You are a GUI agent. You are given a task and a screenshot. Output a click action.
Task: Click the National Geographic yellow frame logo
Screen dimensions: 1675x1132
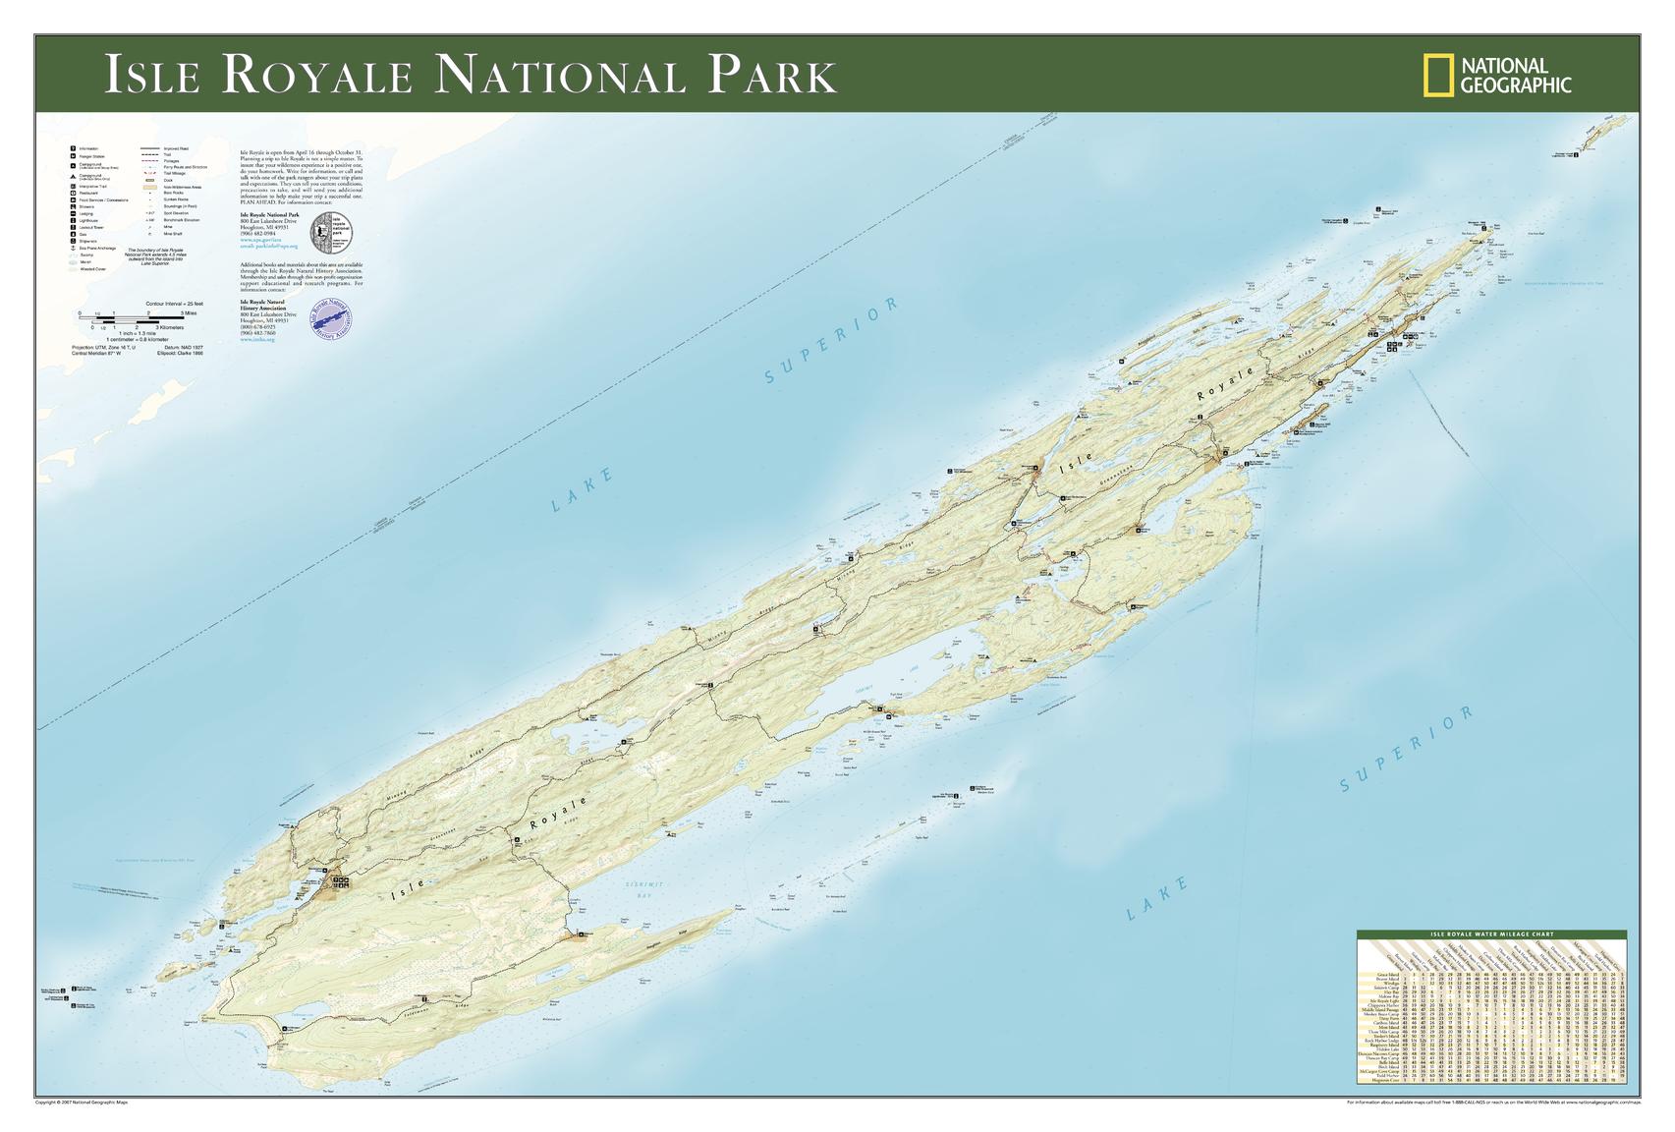click(1438, 77)
